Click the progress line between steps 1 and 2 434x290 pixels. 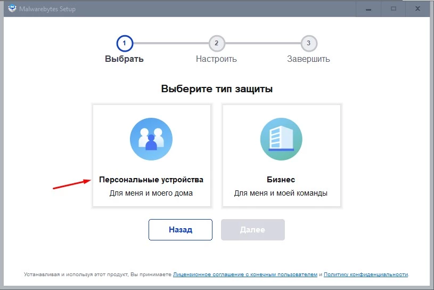(170, 43)
